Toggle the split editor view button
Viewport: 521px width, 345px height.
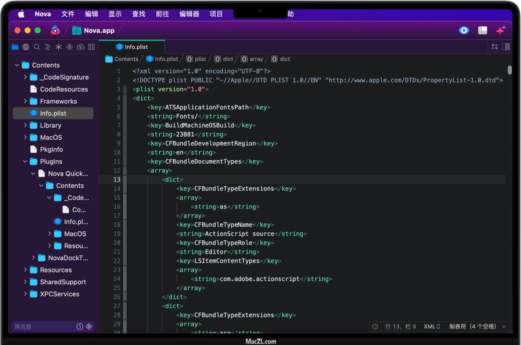click(506, 46)
